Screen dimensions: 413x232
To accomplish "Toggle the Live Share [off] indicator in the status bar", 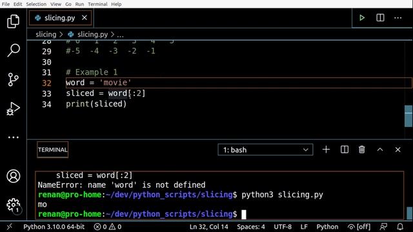I will click(x=359, y=227).
